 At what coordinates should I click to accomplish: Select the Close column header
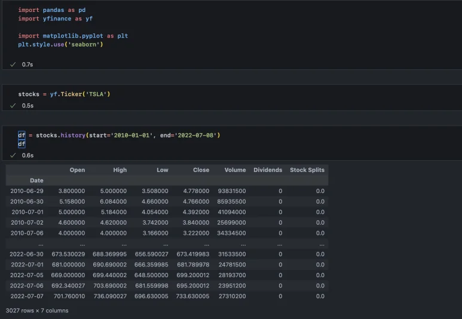pos(201,170)
